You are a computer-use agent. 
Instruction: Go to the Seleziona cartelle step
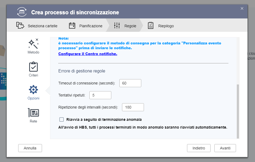(42, 26)
